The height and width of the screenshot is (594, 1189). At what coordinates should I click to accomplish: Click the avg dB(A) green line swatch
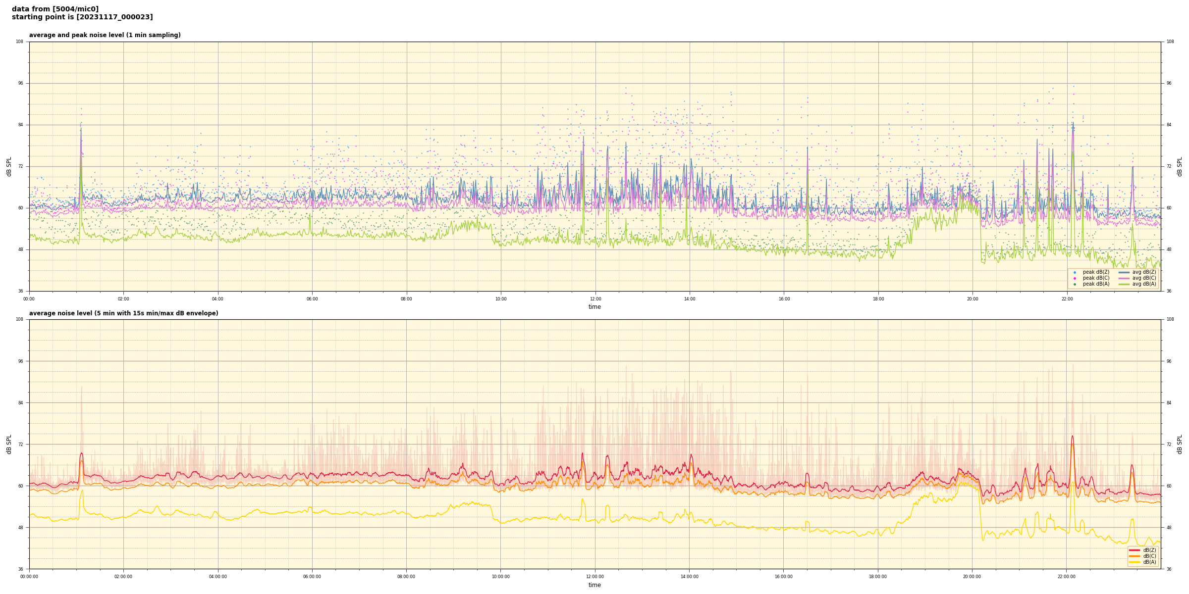click(x=1124, y=284)
